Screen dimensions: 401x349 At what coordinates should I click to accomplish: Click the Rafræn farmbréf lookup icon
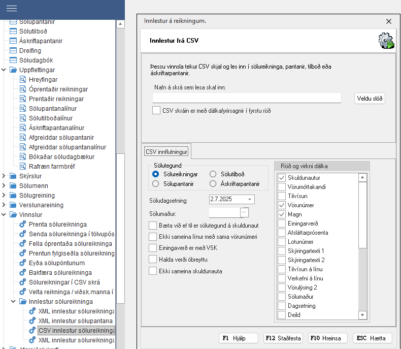tap(22, 166)
